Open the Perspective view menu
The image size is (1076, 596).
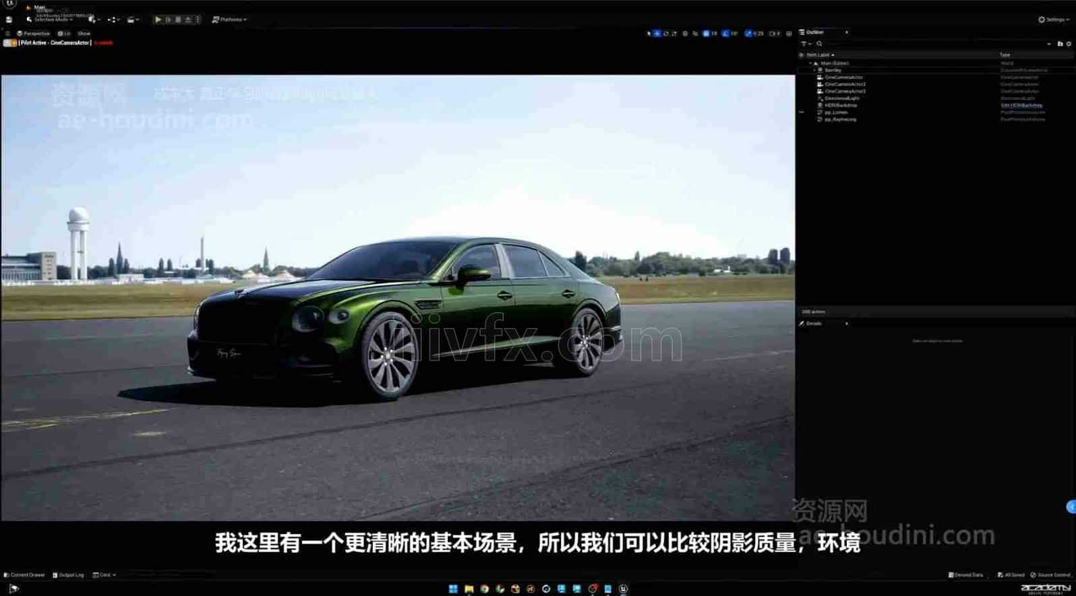33,33
